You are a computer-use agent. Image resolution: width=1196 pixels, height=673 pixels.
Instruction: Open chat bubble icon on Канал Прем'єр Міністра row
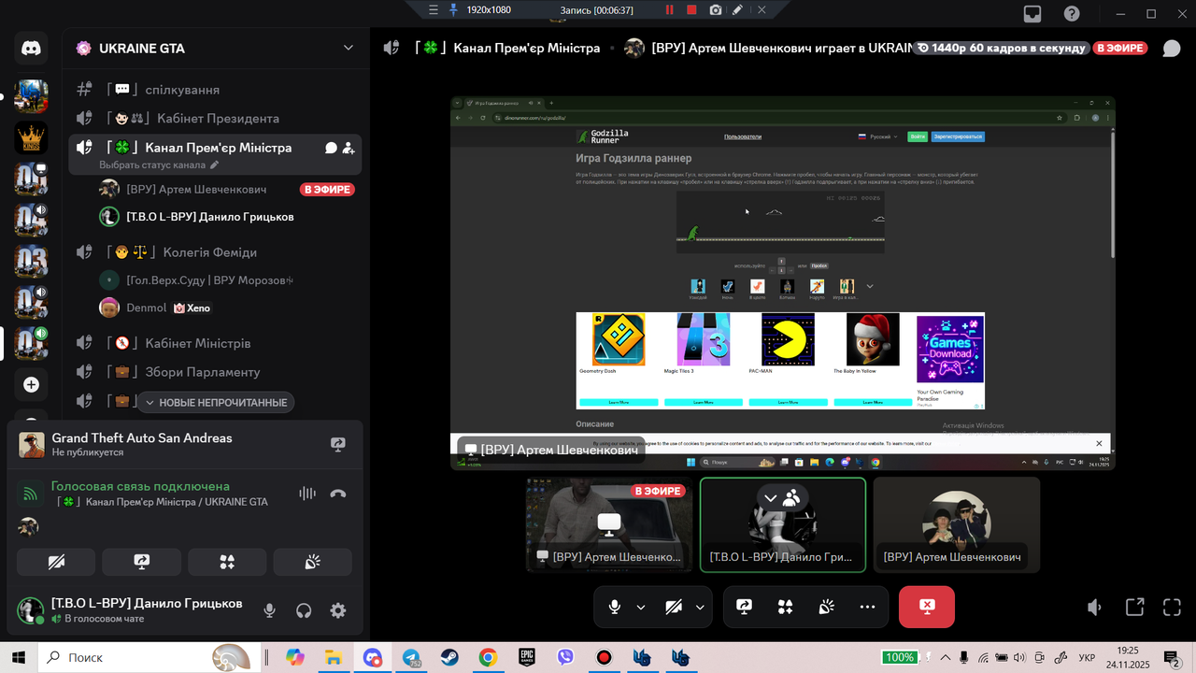click(331, 148)
